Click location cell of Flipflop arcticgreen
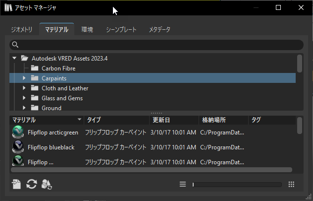Viewport: 313px width, 201px height. tap(222, 133)
